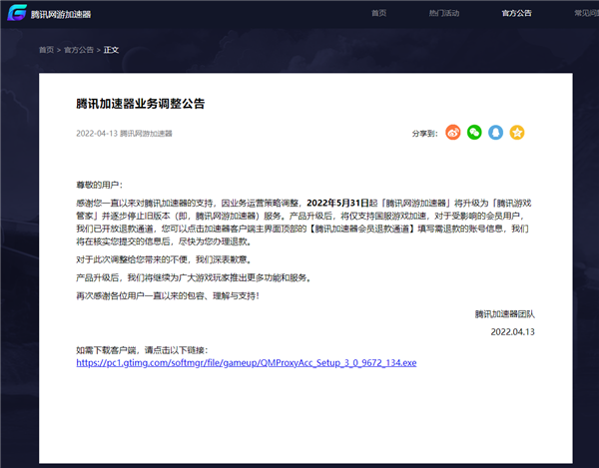This screenshot has height=468, width=599.
Task: Click the 尊敬的用户 greeting line
Action: click(99, 186)
